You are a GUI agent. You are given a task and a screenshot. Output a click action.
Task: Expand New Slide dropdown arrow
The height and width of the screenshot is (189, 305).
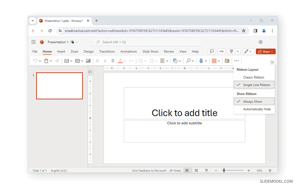pyautogui.click(x=71, y=61)
